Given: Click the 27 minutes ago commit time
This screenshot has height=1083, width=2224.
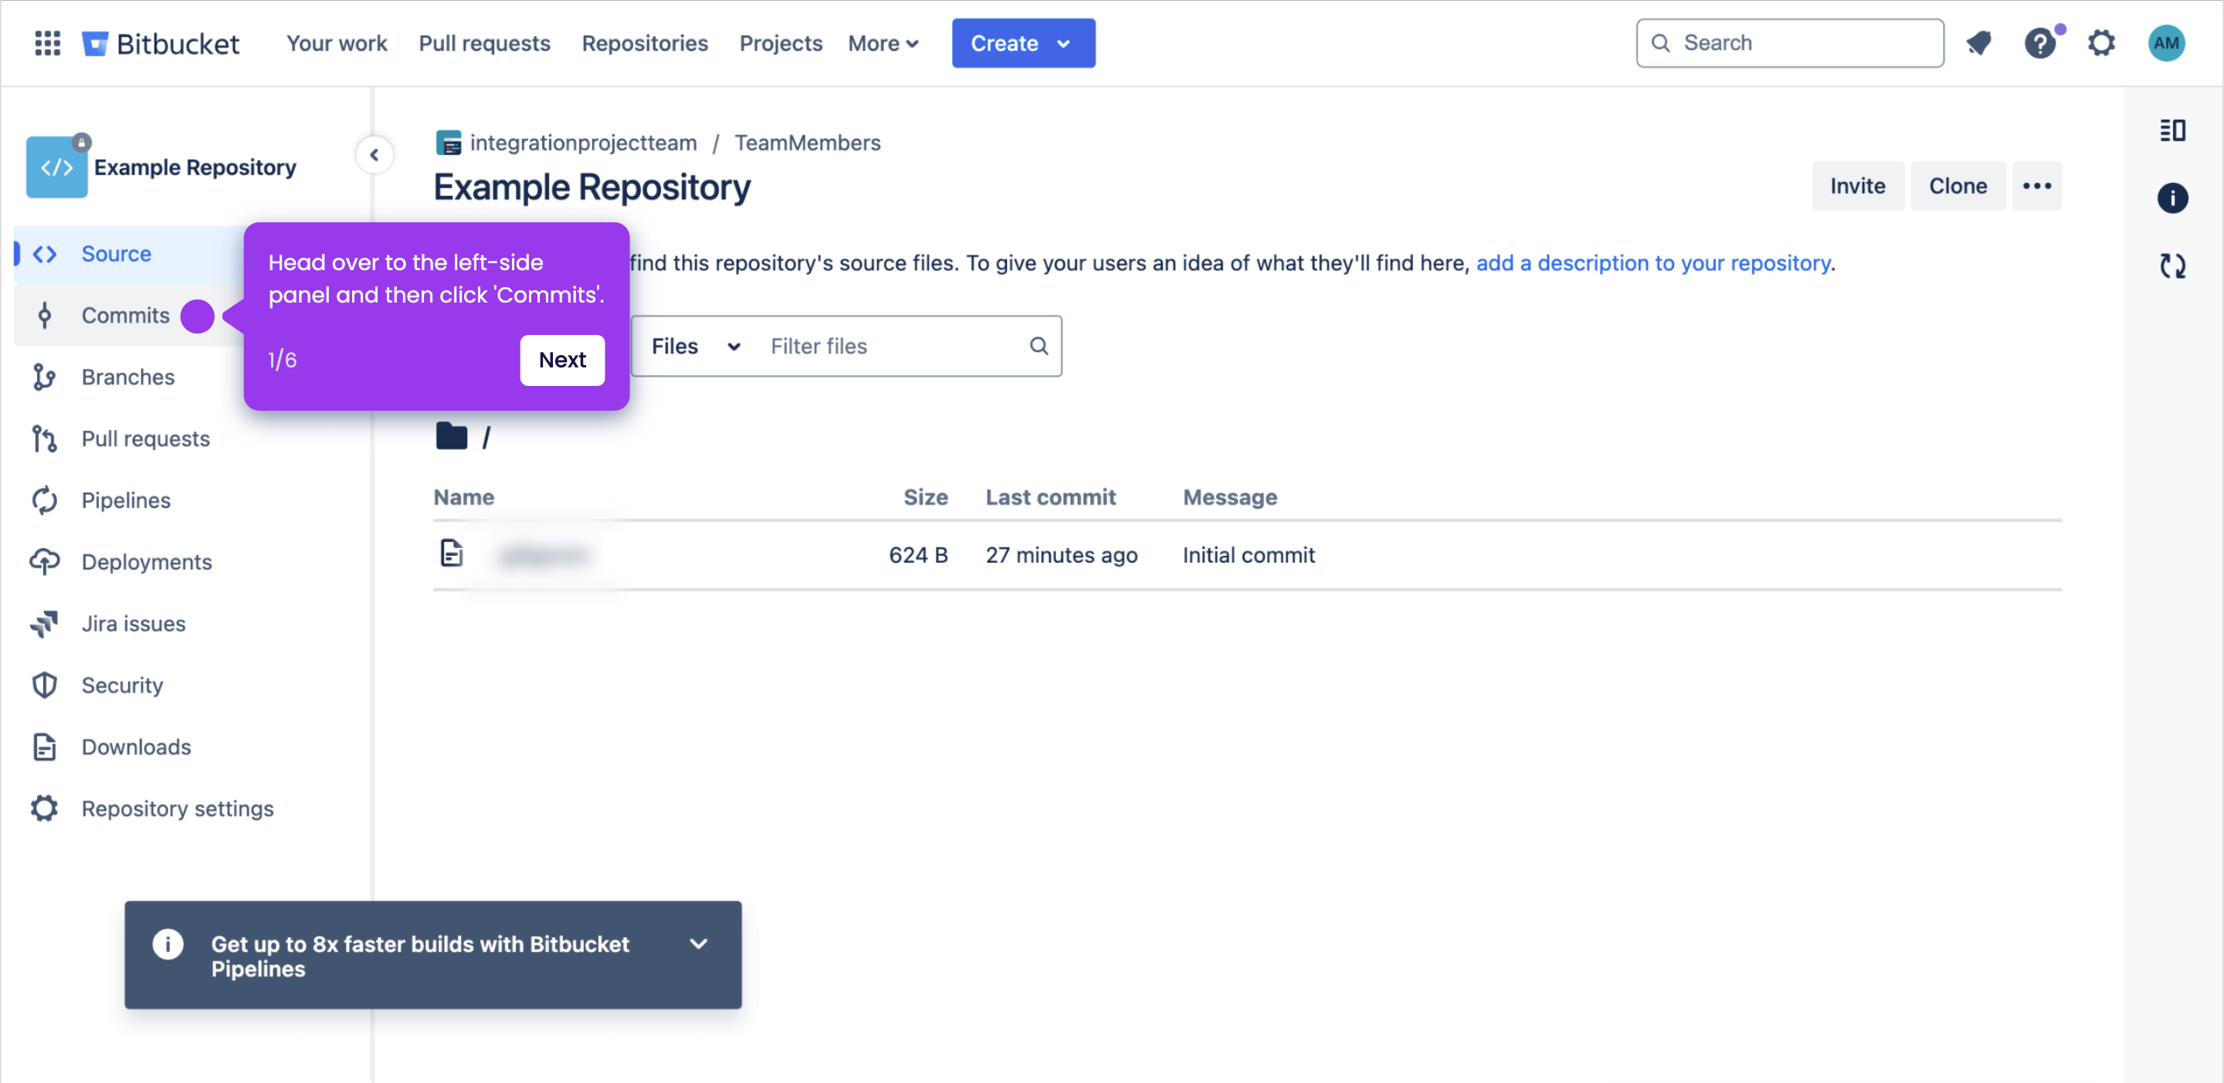Looking at the screenshot, I should click(1061, 555).
